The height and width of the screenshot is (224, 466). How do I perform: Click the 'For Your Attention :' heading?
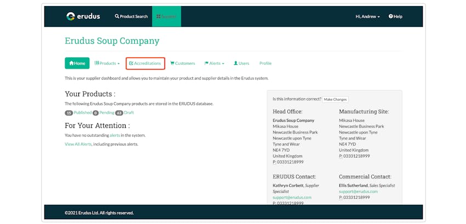[97, 125]
